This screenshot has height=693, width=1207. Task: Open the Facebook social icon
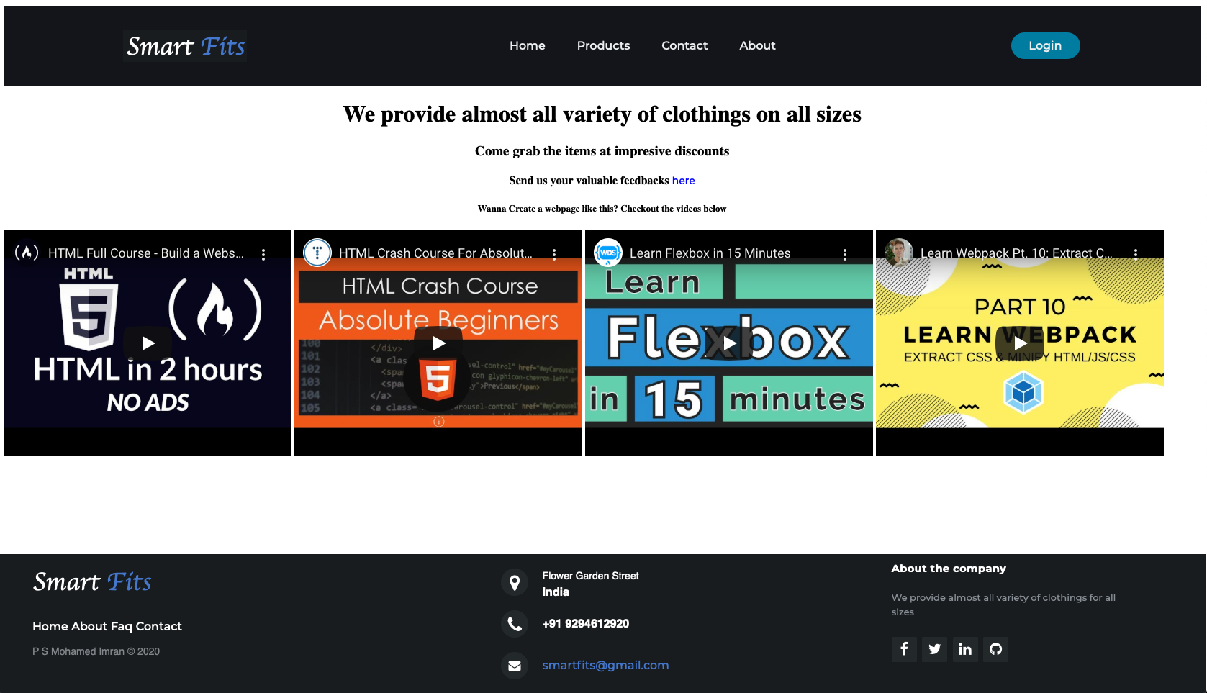904,649
